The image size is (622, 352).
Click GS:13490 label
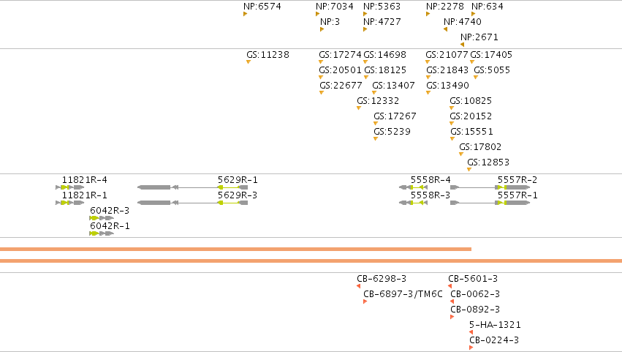448,86
